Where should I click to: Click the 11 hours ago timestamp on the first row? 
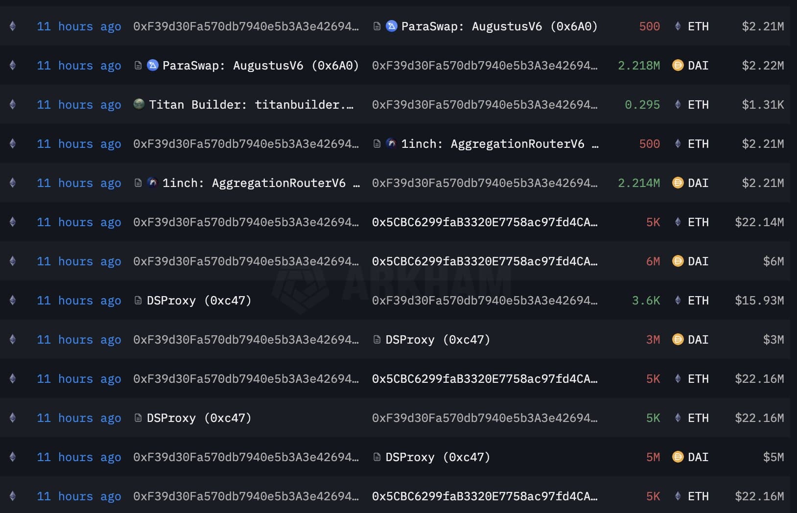pyautogui.click(x=79, y=26)
